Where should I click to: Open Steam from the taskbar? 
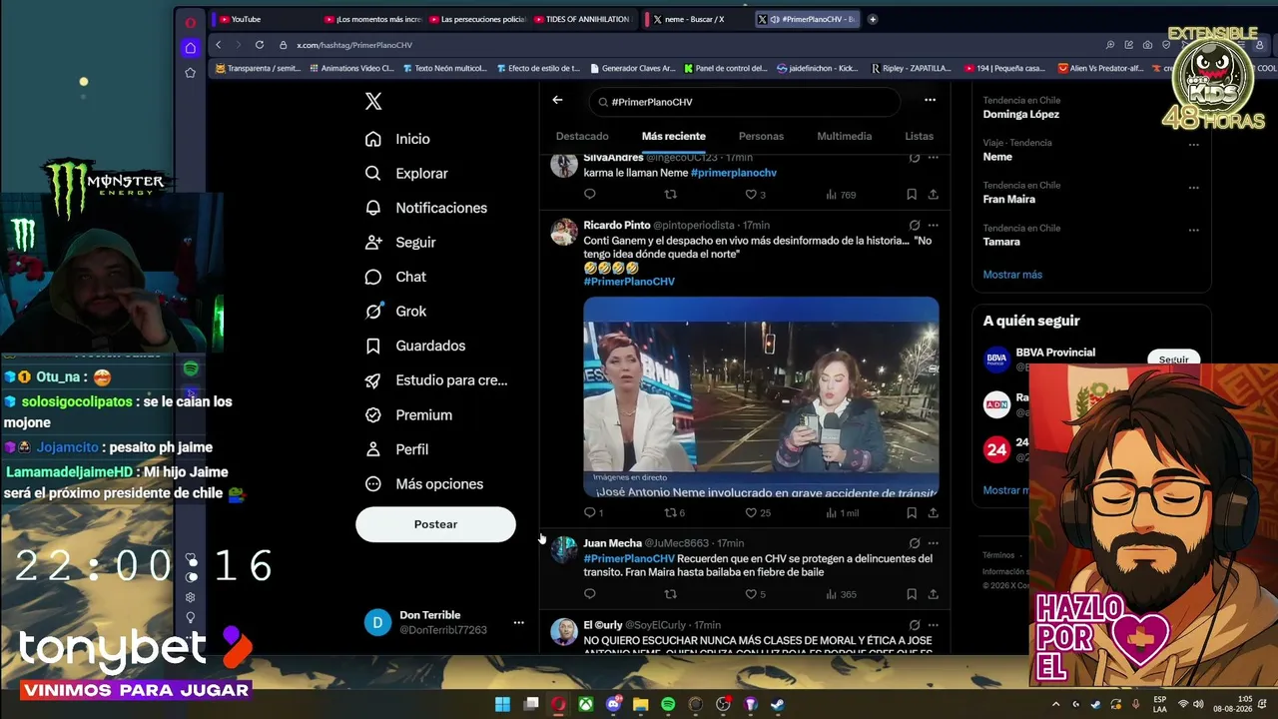coord(778,704)
